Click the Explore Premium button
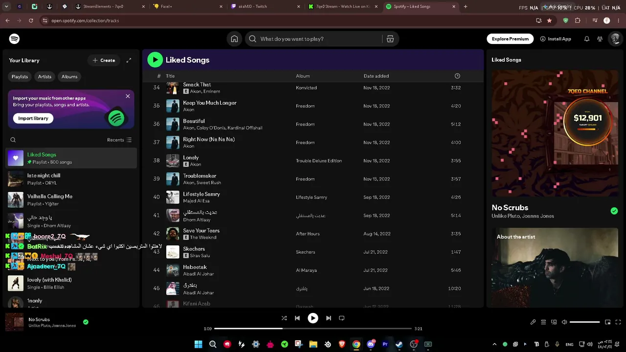 pyautogui.click(x=510, y=39)
